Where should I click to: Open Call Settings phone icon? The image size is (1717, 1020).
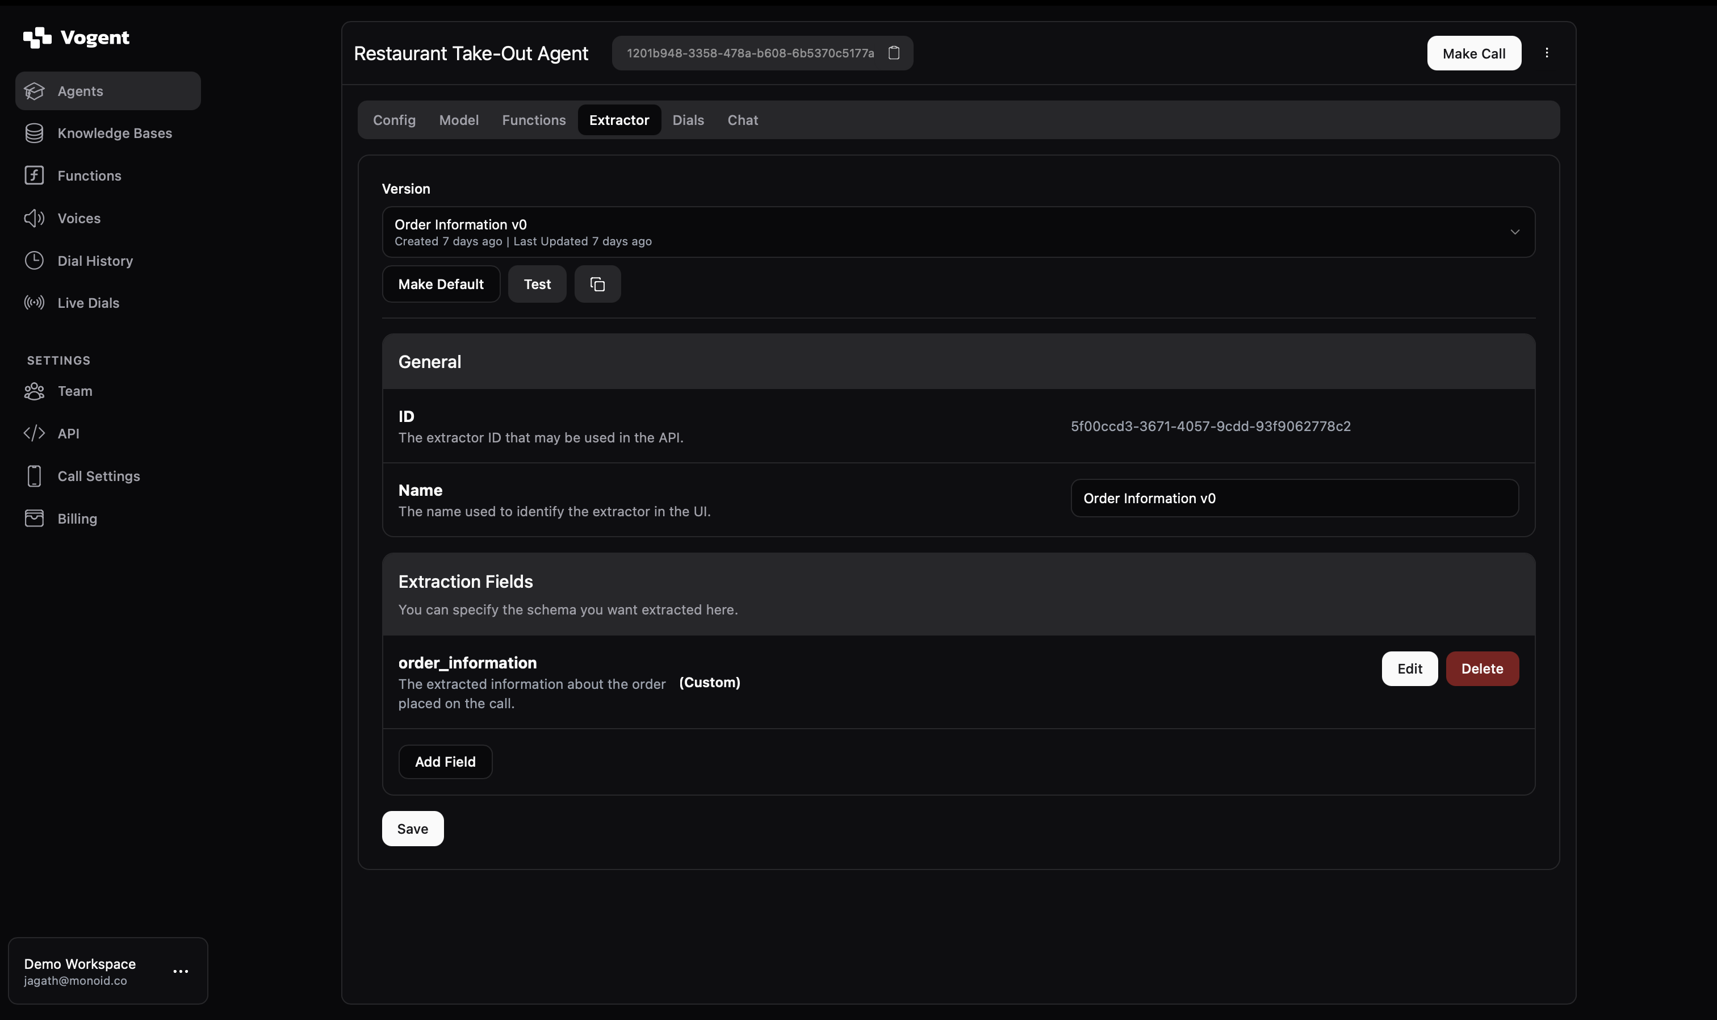pos(35,476)
